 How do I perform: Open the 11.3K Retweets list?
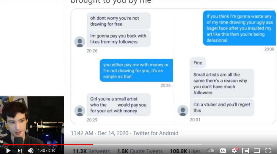[x=91, y=151]
